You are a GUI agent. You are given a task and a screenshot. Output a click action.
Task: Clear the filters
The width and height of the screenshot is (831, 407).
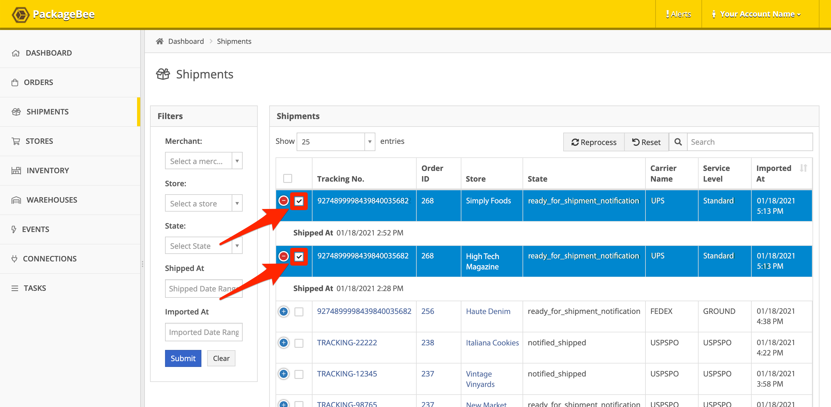(x=221, y=358)
